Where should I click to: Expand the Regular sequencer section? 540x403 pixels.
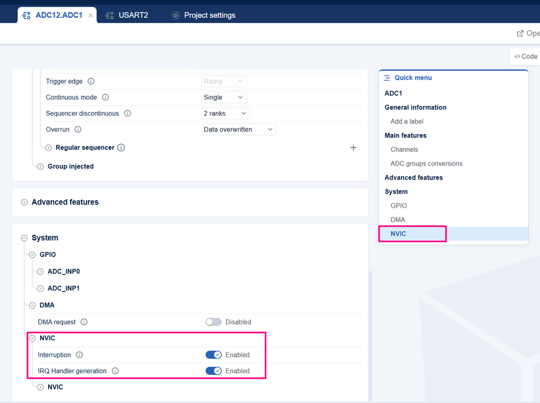49,148
